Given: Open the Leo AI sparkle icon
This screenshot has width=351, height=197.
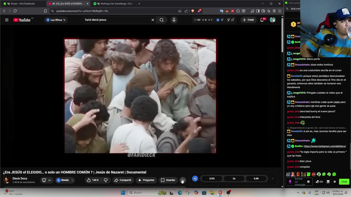Looking at the screenshot, I should [x=269, y=11].
